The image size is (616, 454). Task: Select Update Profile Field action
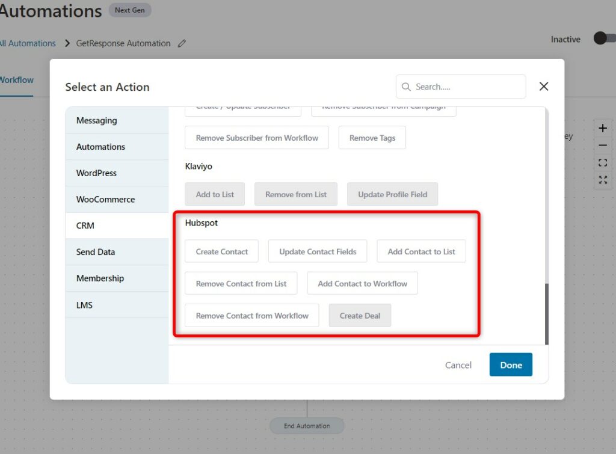392,194
